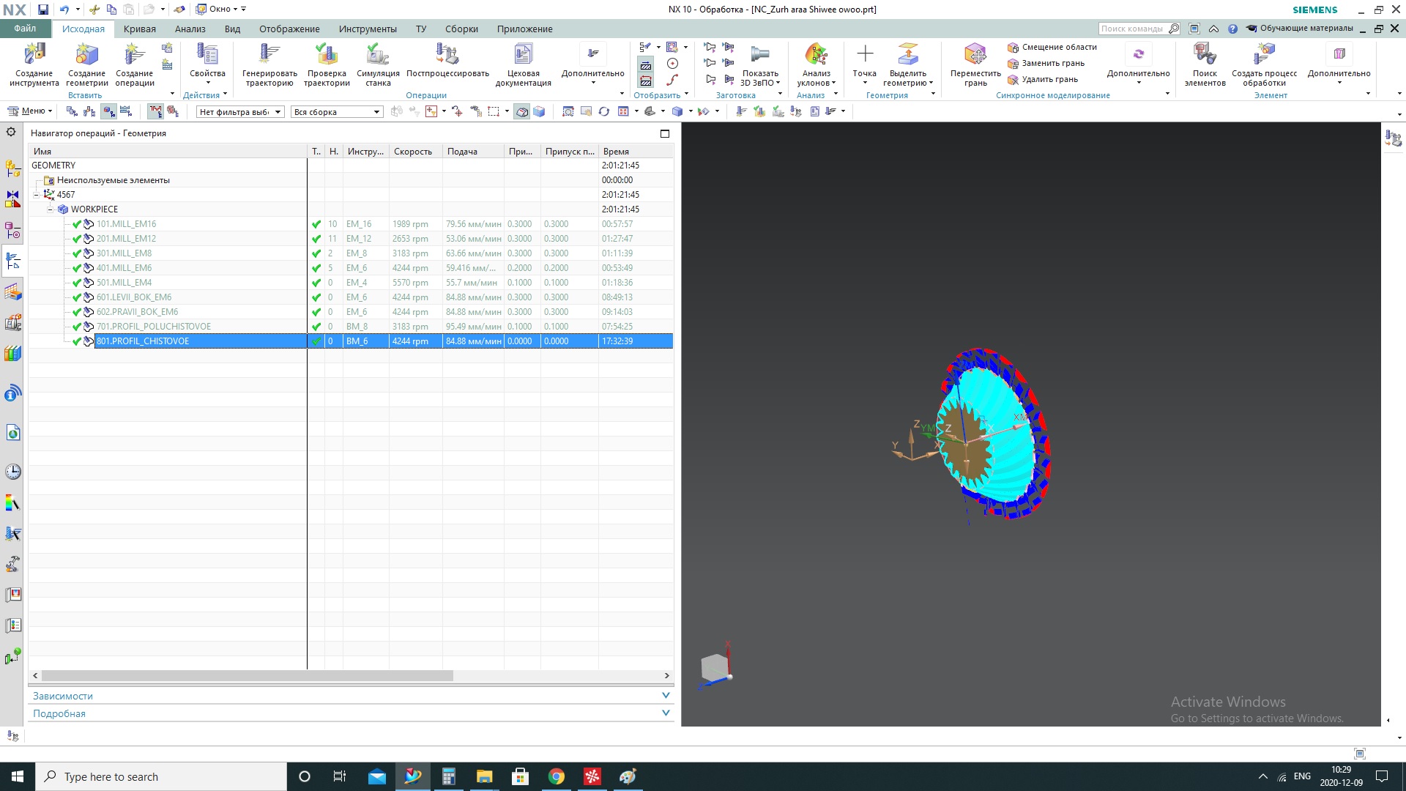Toggle Geometry View in navigator toolbar

pos(108,111)
